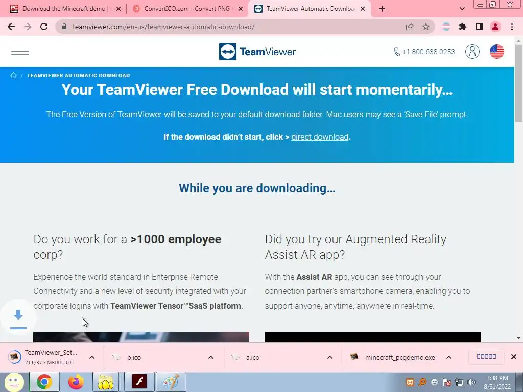Select the TeamViewer Automatic Download tab
Image resolution: width=523 pixels, height=392 pixels.
(310, 9)
